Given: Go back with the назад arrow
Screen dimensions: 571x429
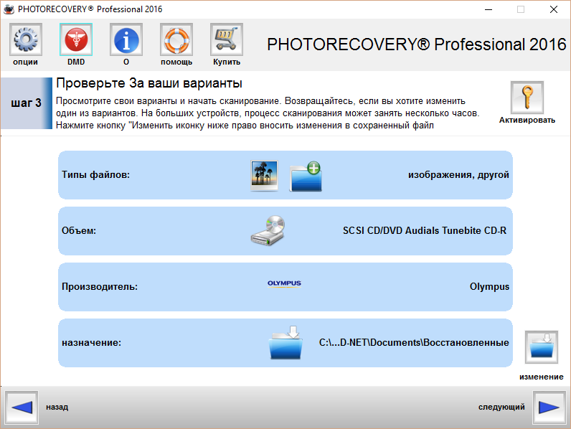Looking at the screenshot, I should point(22,407).
